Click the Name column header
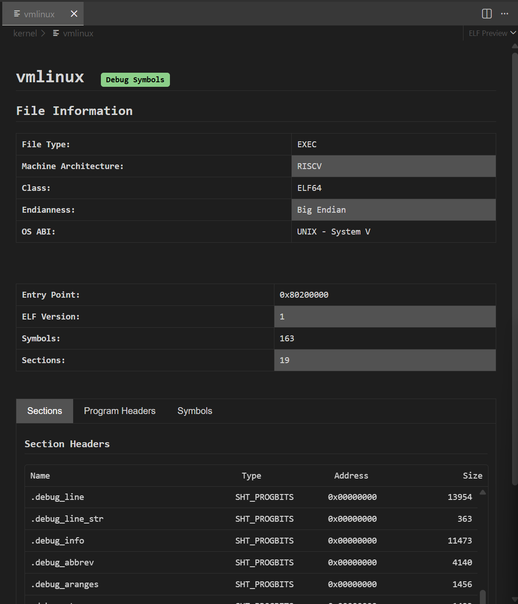518x604 pixels. [x=40, y=476]
